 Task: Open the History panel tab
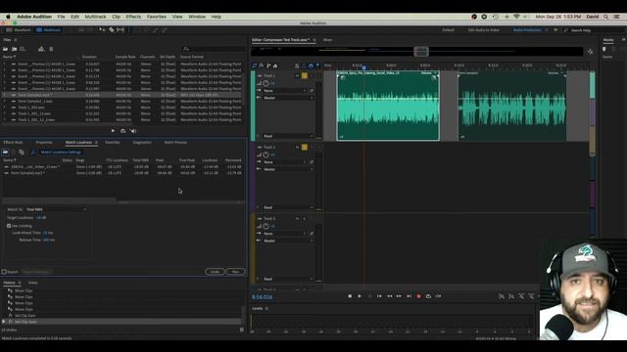(9, 283)
